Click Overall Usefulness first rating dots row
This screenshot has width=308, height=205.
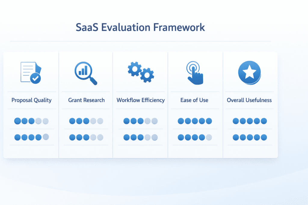coord(250,121)
